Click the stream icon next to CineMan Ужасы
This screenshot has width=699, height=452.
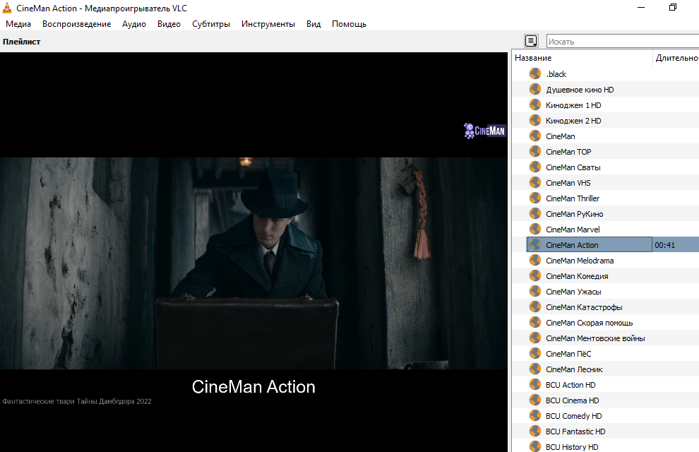535,291
